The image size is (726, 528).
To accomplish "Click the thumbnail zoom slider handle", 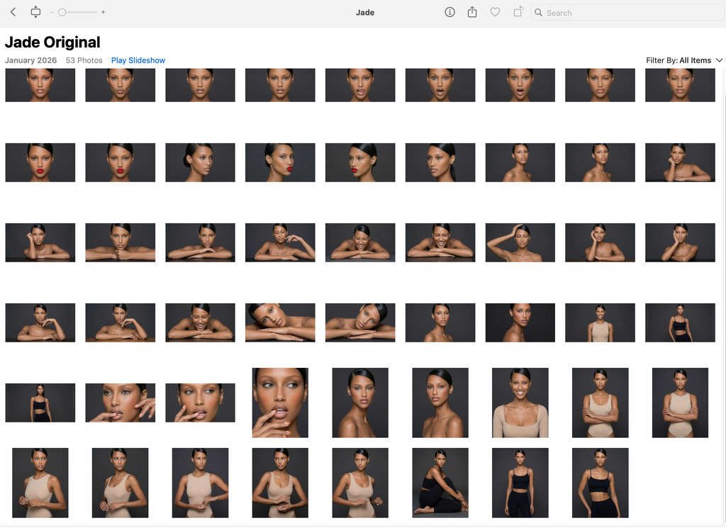I will (x=62, y=13).
